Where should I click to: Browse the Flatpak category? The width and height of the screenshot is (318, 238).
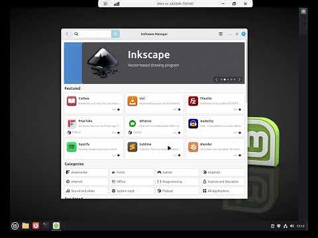point(177,191)
